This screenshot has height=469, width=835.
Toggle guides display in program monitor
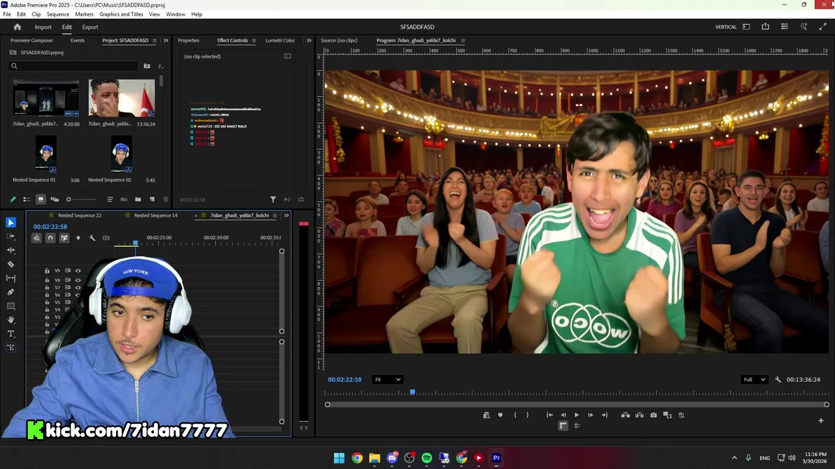click(577, 426)
